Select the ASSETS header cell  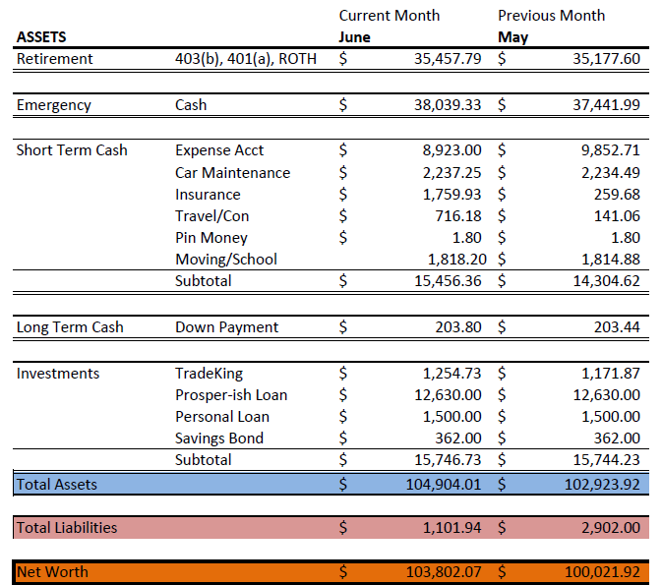coord(41,37)
